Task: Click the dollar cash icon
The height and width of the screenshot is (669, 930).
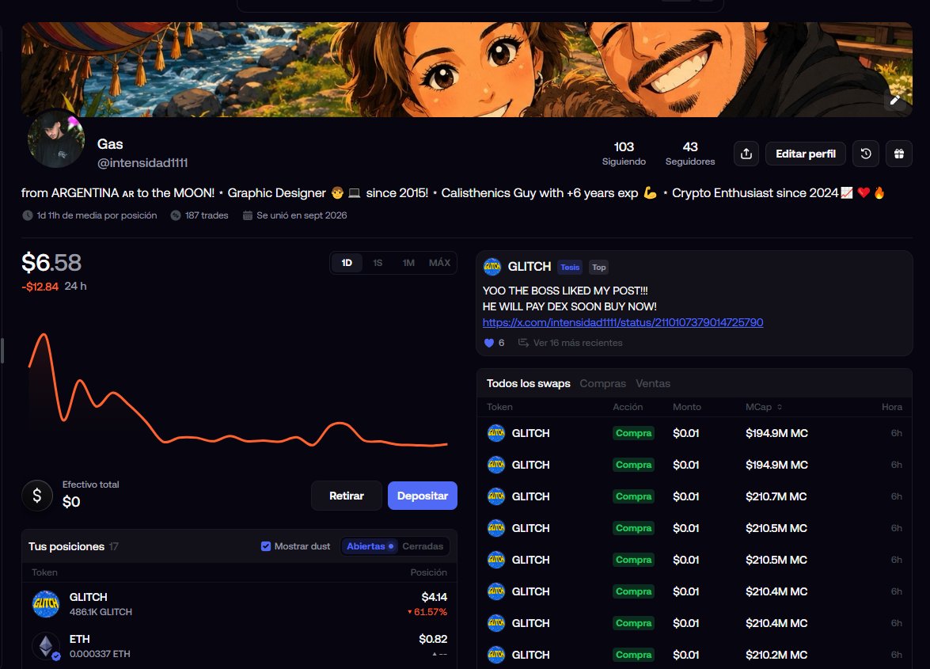Action: tap(36, 496)
